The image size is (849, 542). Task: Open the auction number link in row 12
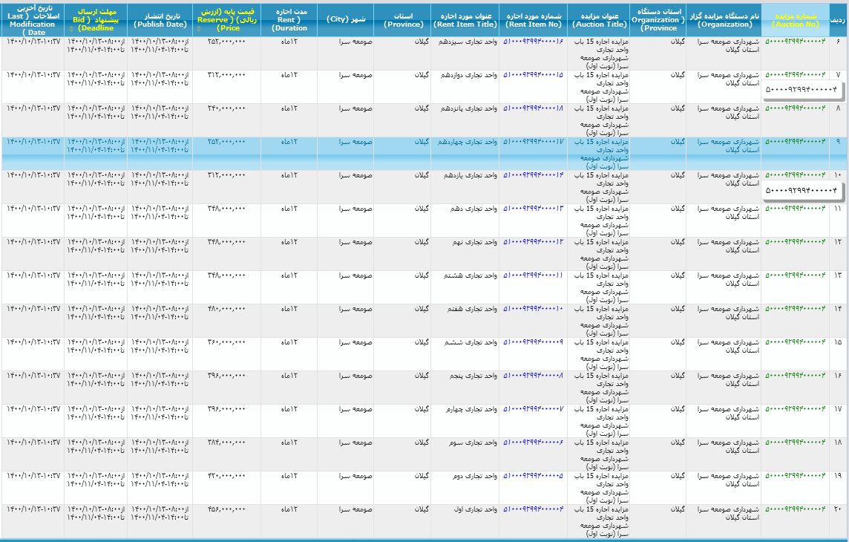click(795, 242)
